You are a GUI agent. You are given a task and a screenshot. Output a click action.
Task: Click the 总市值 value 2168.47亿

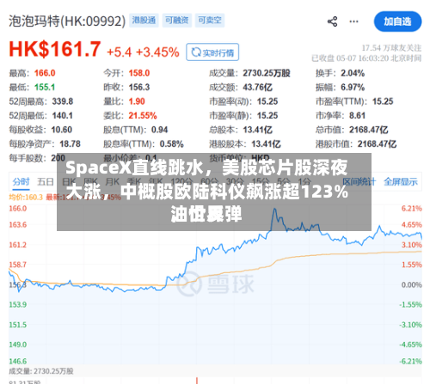click(x=368, y=130)
